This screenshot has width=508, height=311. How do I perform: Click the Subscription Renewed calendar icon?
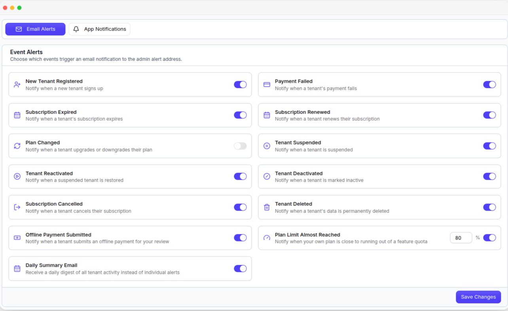tap(267, 115)
